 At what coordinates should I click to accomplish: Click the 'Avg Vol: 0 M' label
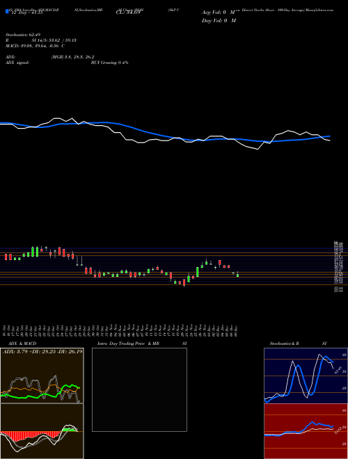click(218, 13)
